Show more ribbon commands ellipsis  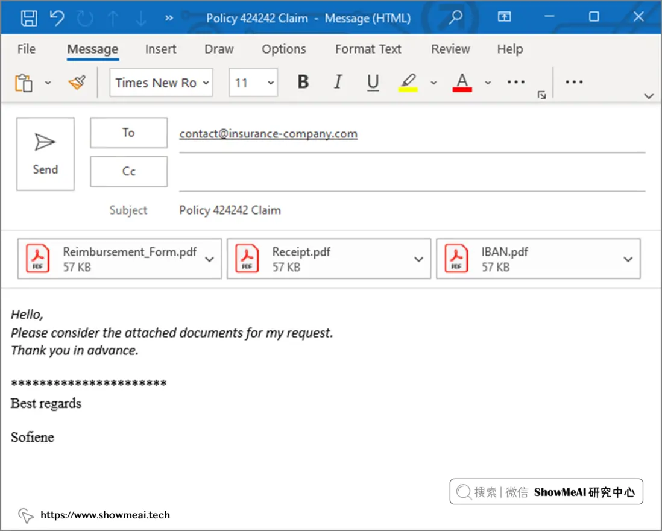point(574,82)
